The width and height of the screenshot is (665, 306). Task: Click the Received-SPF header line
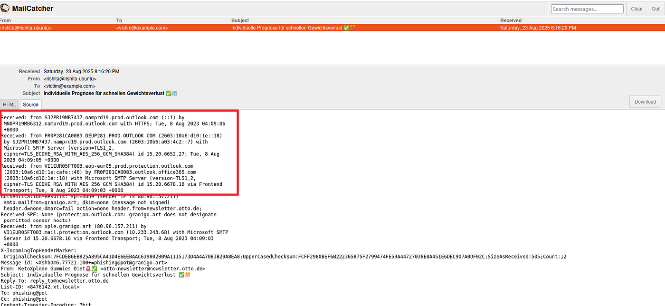click(x=109, y=214)
